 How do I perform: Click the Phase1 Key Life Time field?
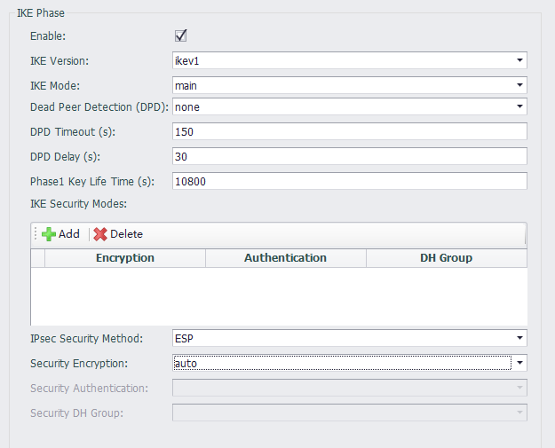coord(349,181)
